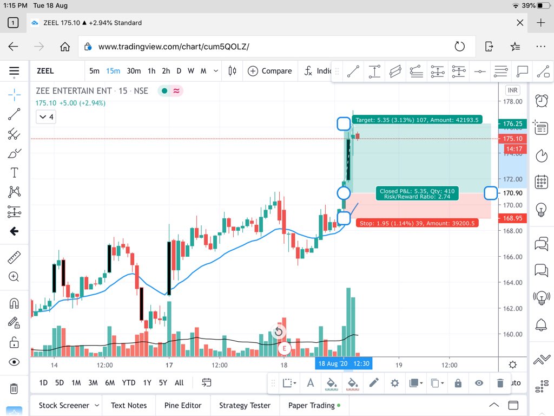Open the visual order dropdown in drawing toolbar
This screenshot has height=416, width=554.
click(x=416, y=383)
